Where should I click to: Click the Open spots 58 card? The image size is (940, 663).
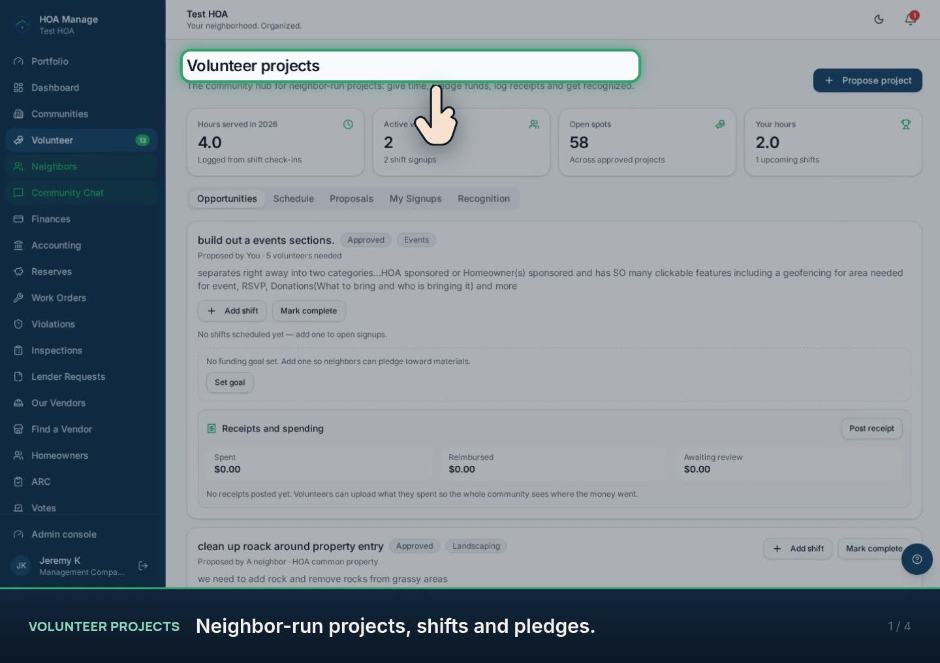point(647,142)
